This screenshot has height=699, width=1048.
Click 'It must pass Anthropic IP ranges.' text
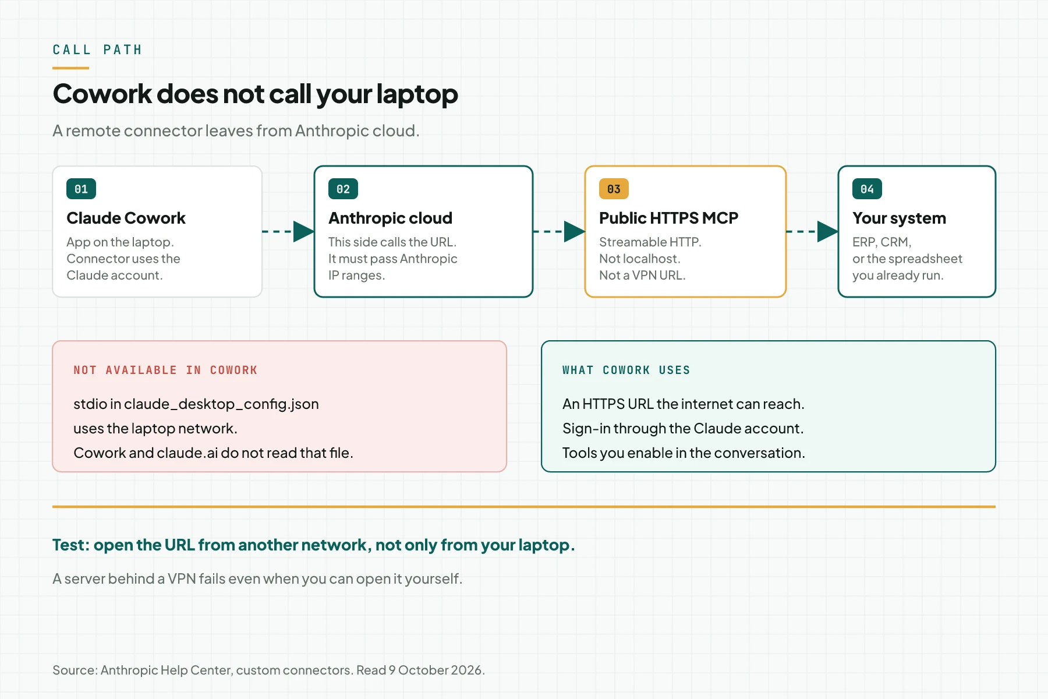coord(392,267)
